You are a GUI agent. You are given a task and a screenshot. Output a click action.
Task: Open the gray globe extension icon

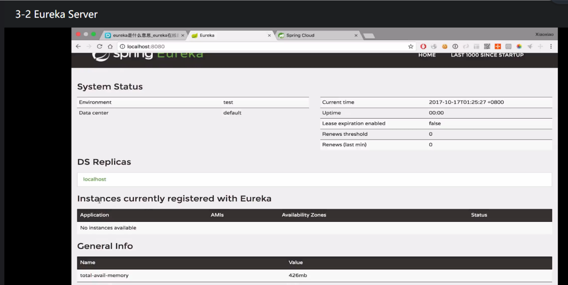(434, 47)
